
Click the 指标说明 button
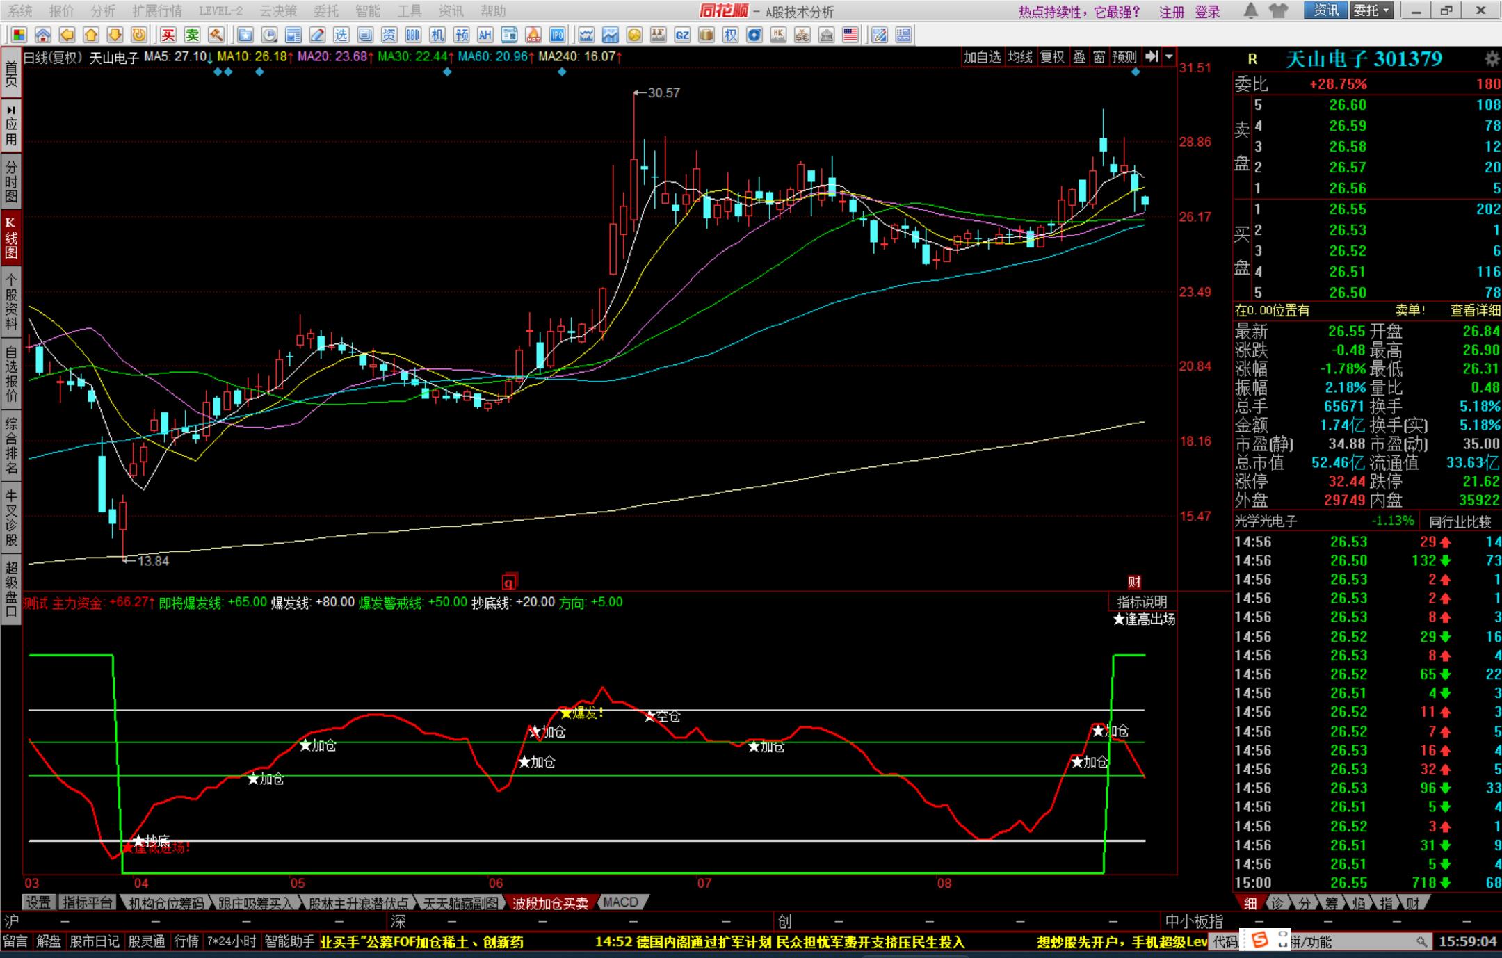coord(1142,602)
